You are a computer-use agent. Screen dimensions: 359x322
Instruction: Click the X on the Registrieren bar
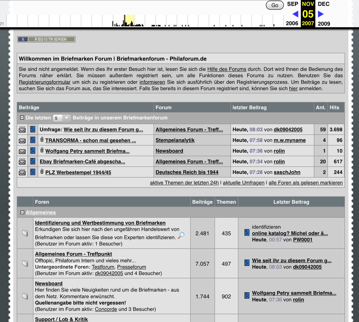point(23,39)
